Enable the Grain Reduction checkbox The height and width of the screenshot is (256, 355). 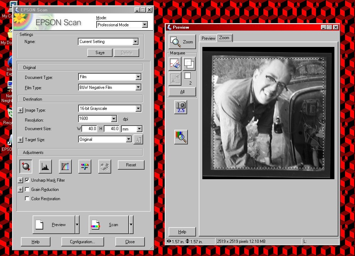[27, 190]
